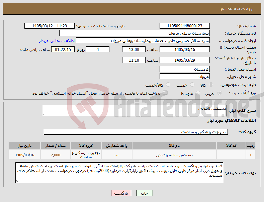Click the buyer notes text area
264x202 pixels.
tap(119, 173)
